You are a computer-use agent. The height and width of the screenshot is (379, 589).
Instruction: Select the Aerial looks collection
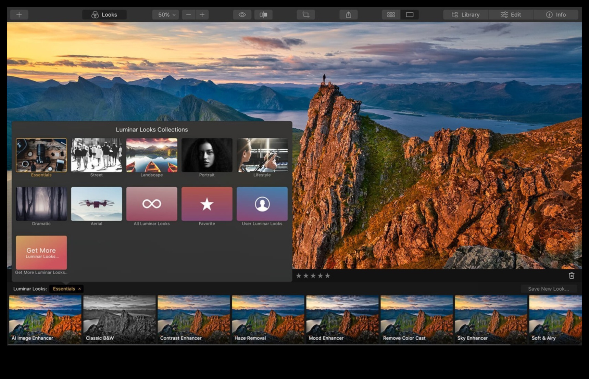tap(97, 204)
